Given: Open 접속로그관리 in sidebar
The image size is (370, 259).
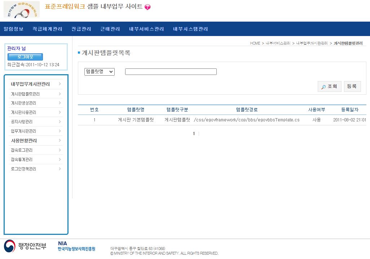Looking at the screenshot, I should click(x=22, y=150).
